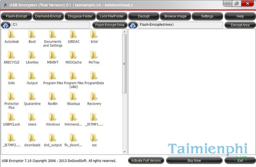
Task: Select the MxTray folder
Action: coord(94,57)
